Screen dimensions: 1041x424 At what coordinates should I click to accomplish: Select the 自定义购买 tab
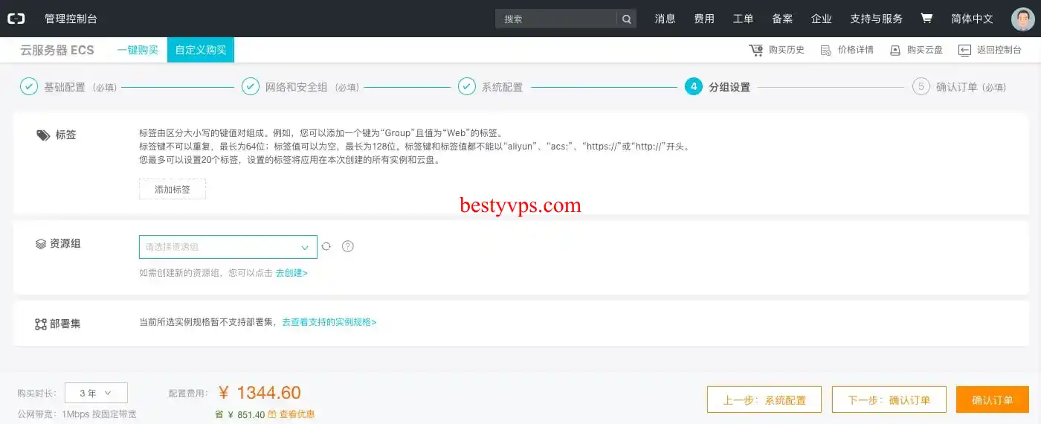(201, 50)
